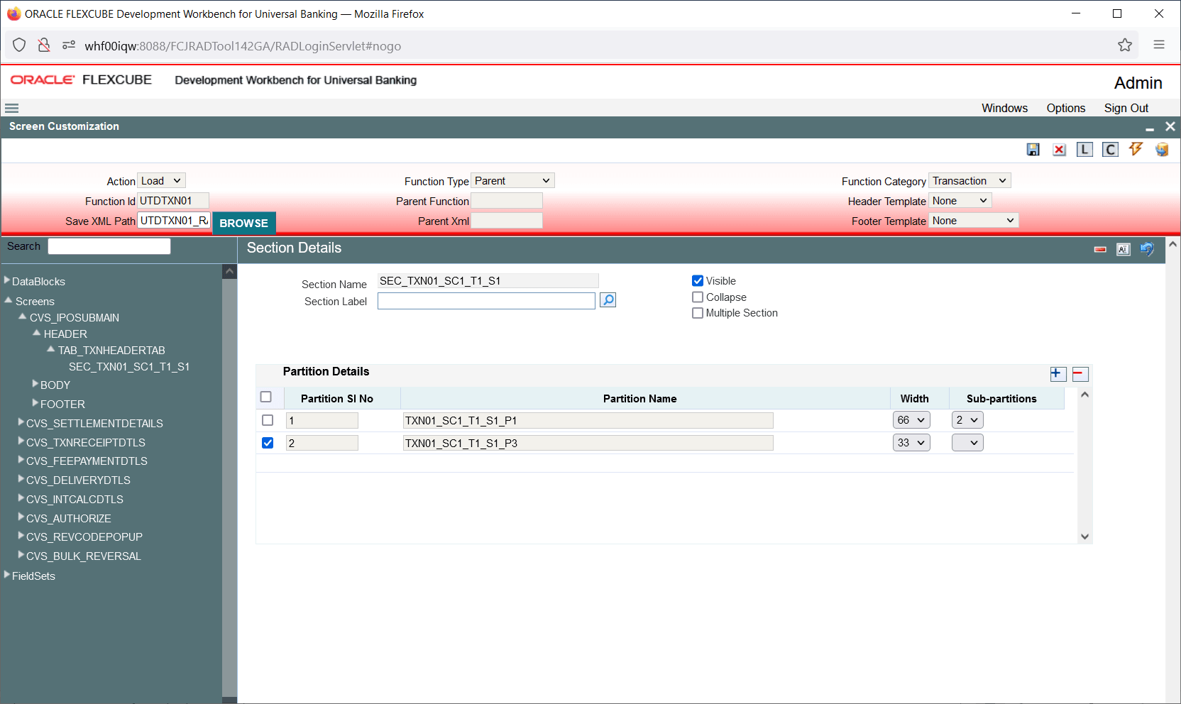The height and width of the screenshot is (704, 1181).
Task: Select the CVS_FEEPAYMENTDTLS tree item
Action: click(x=87, y=461)
